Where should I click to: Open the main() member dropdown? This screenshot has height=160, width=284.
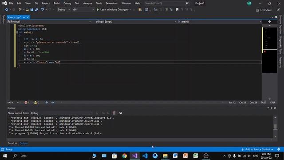point(219,22)
